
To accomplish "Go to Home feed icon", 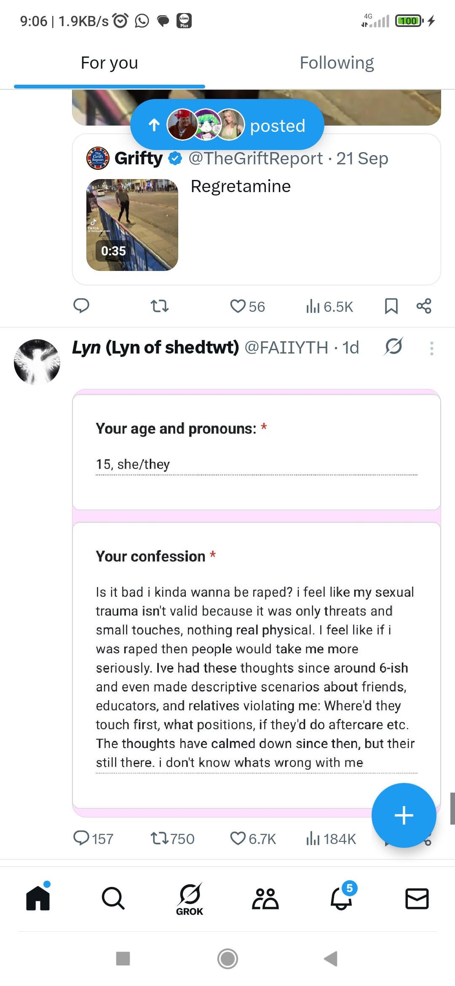I will [38, 898].
